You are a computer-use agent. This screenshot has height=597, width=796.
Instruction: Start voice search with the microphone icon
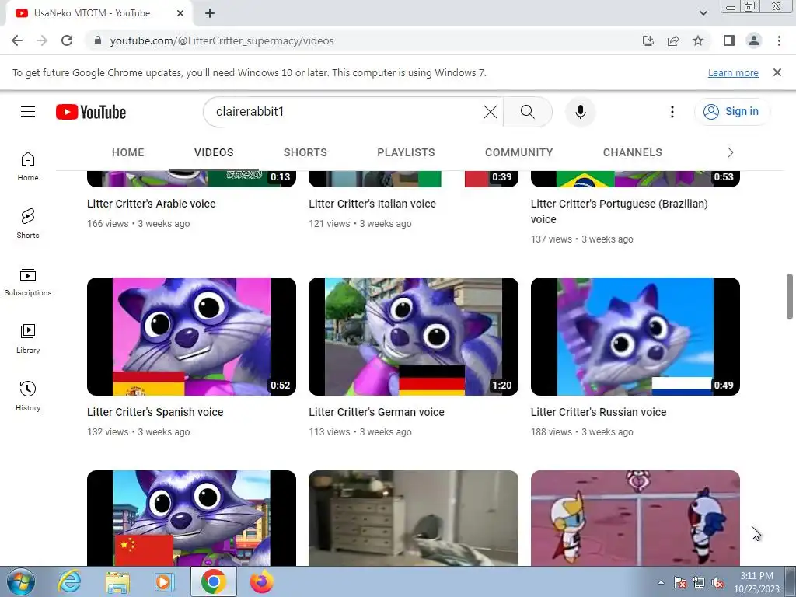tap(580, 112)
